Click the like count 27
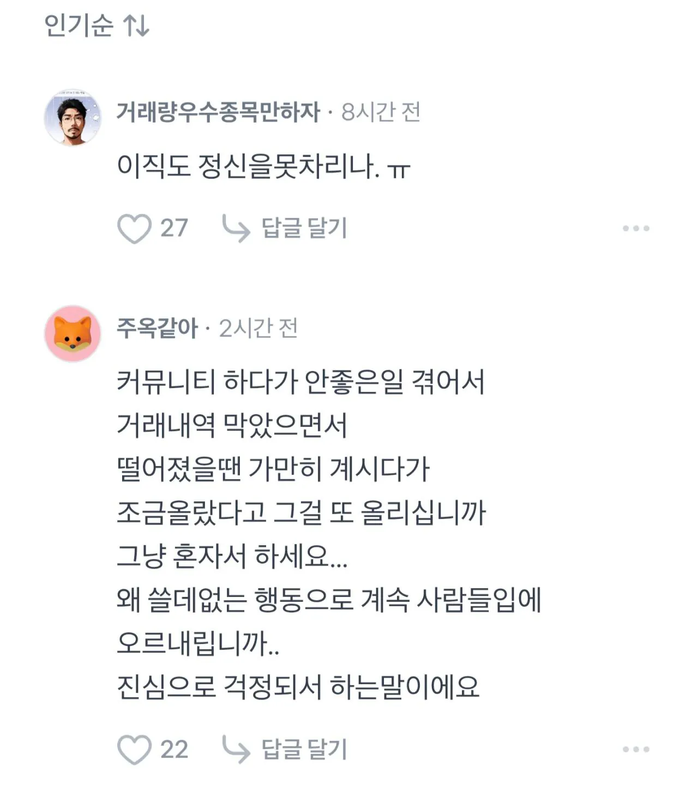This screenshot has height=802, width=698. [174, 228]
